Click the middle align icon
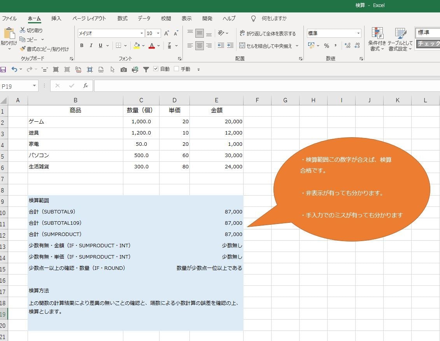Image resolution: width=440 pixels, height=341 pixels. [x=200, y=33]
